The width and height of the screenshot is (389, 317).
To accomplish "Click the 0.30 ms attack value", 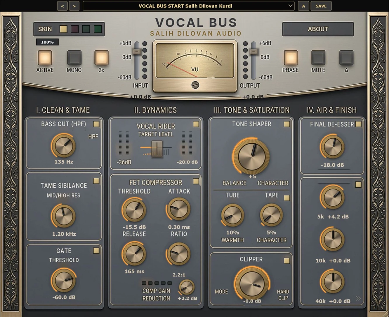I will click(179, 227).
